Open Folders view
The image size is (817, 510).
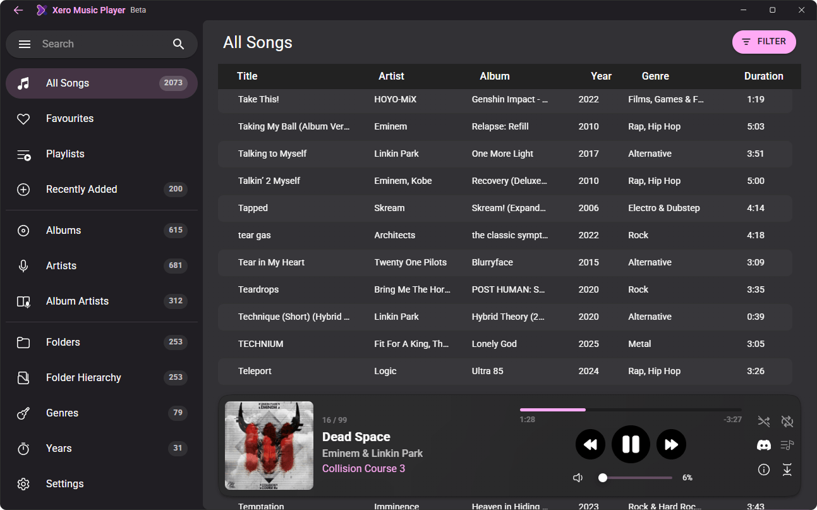pyautogui.click(x=102, y=343)
